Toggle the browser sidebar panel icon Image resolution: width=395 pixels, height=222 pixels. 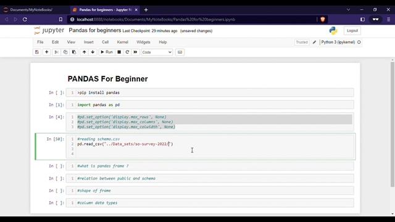point(362,19)
